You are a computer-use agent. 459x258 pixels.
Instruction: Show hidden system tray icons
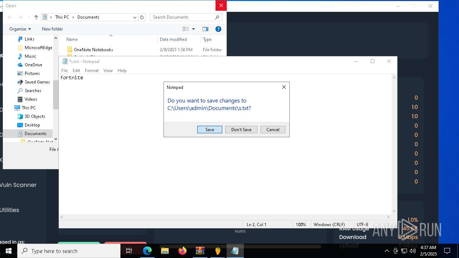(x=387, y=251)
